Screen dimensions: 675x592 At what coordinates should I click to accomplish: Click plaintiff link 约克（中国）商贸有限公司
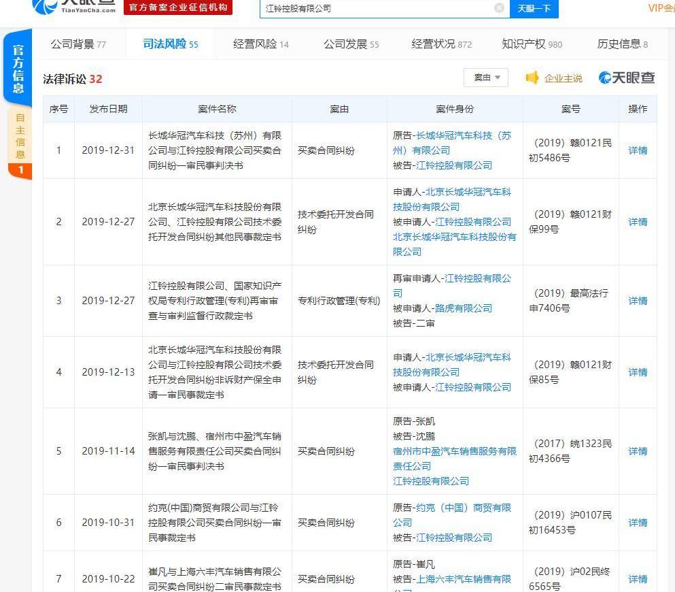click(x=452, y=515)
